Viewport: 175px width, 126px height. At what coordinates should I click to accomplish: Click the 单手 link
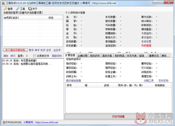point(37,50)
